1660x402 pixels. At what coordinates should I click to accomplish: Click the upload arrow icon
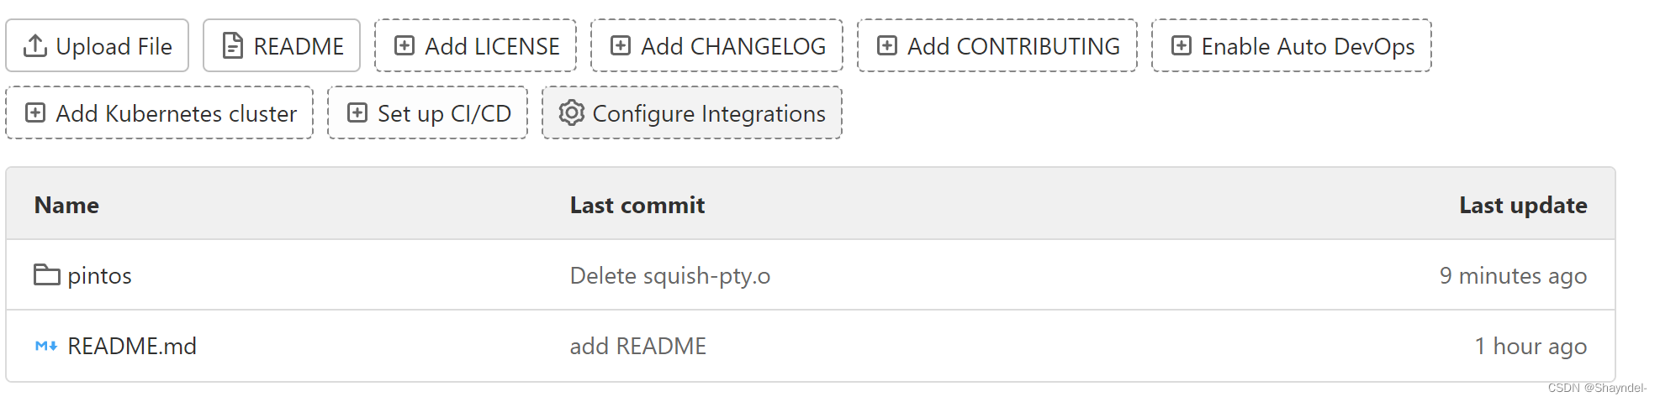pos(34,45)
